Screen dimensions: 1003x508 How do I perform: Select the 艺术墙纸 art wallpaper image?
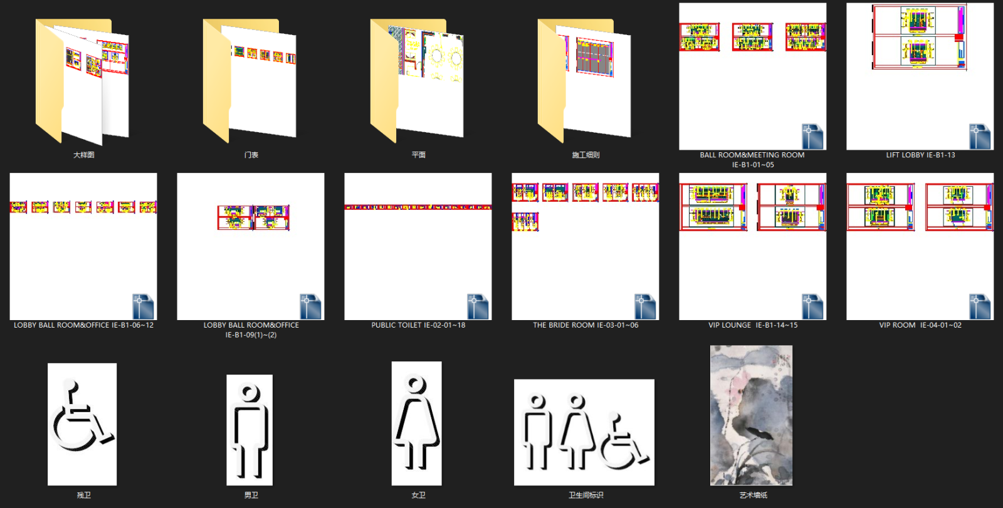751,415
